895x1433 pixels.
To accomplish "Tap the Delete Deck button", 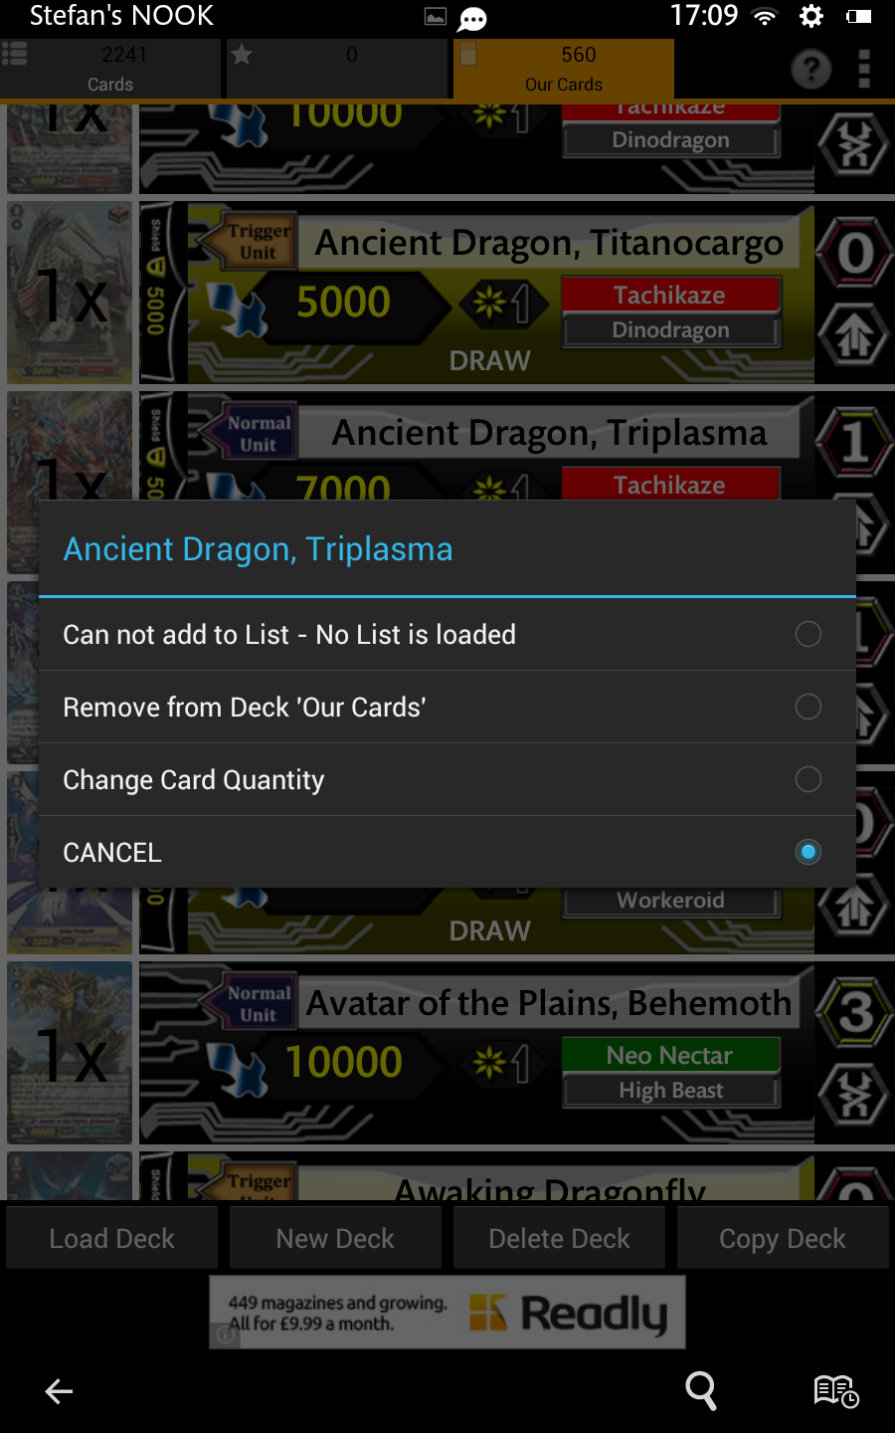I will [559, 1238].
